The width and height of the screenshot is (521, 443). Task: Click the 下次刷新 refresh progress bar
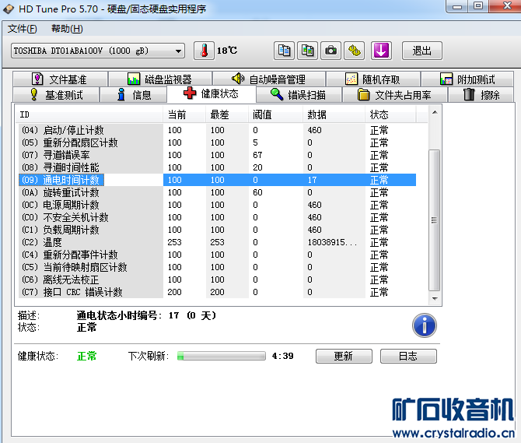[x=222, y=356]
